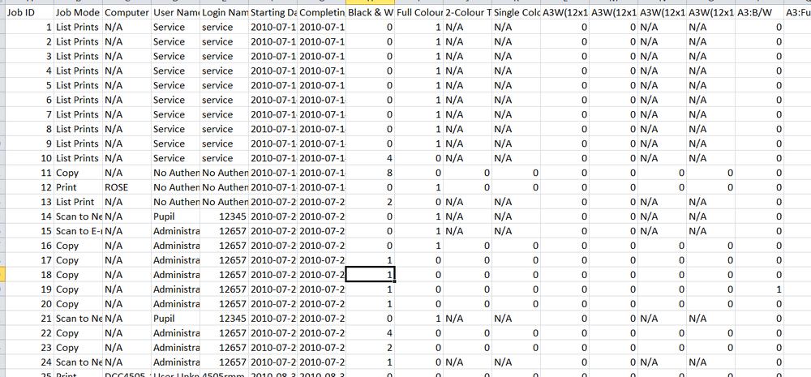Click the "Scan to E-" cell of job 15
This screenshot has height=377, width=811.
[78, 230]
